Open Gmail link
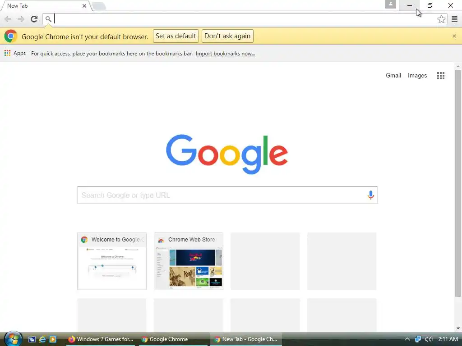Image resolution: width=462 pixels, height=346 pixels. click(393, 75)
